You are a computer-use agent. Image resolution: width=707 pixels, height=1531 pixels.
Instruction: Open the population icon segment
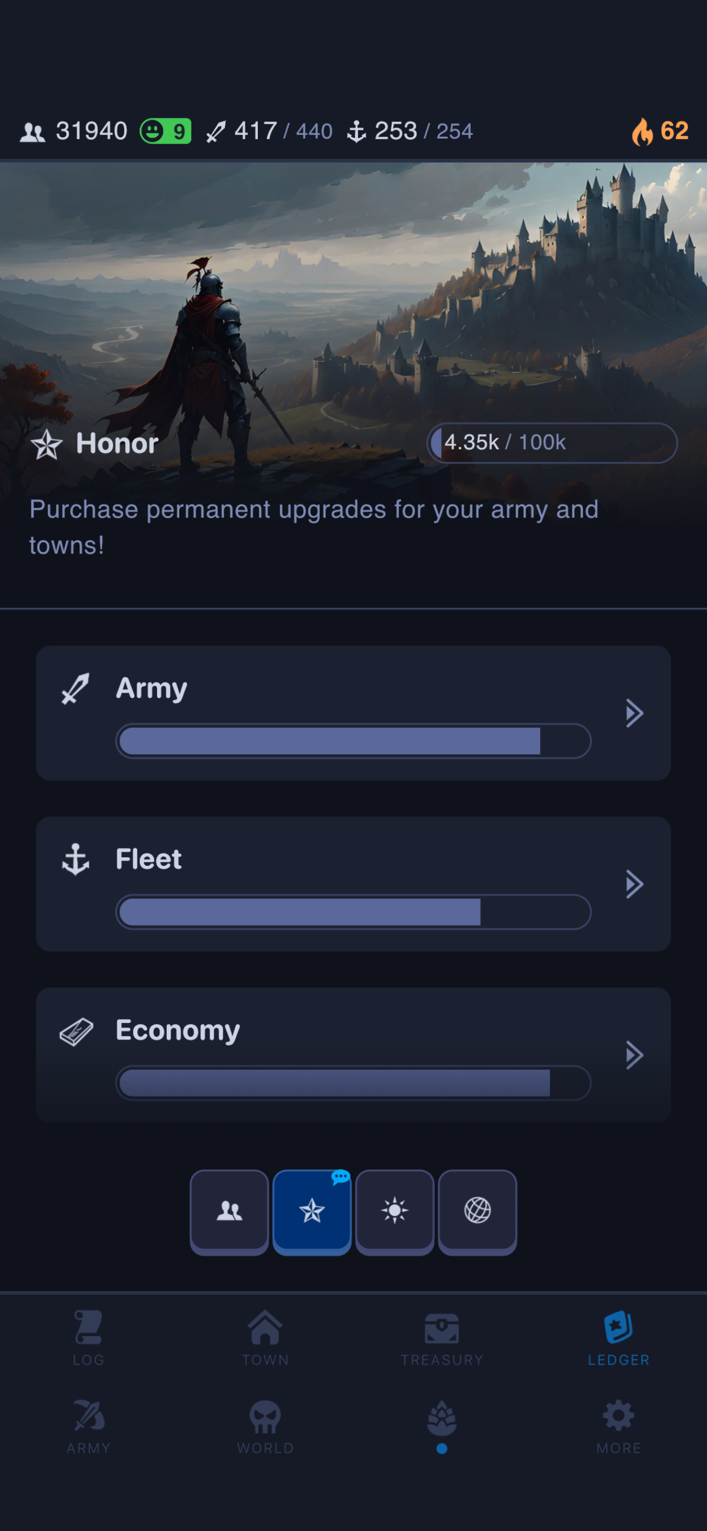click(229, 1212)
